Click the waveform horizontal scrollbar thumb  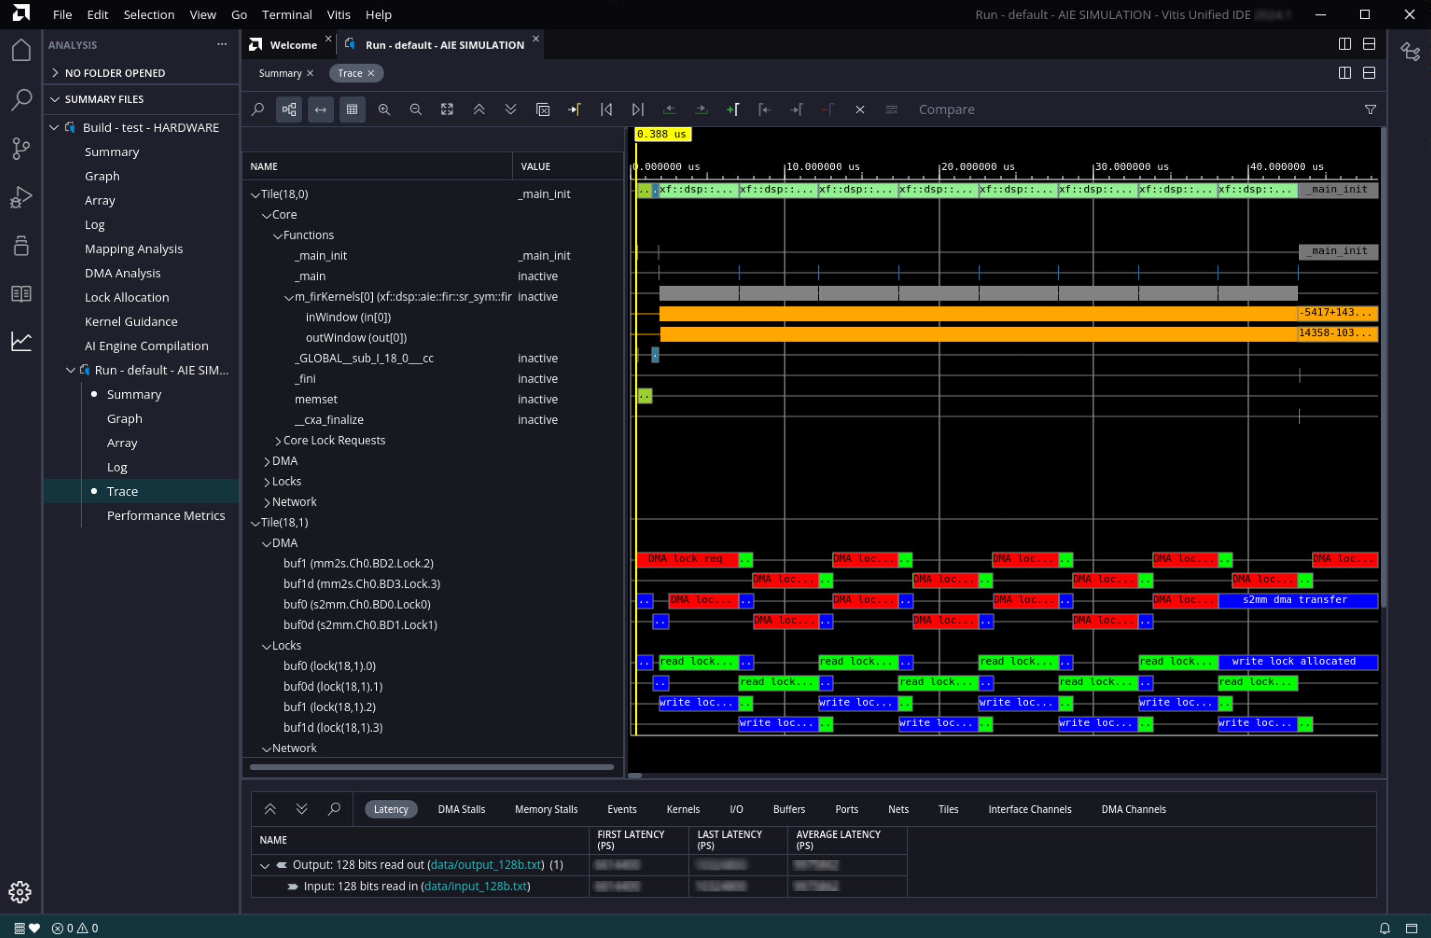(x=635, y=775)
